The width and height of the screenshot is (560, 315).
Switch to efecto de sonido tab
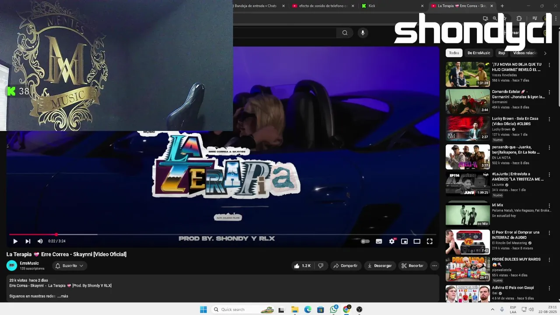pyautogui.click(x=323, y=6)
